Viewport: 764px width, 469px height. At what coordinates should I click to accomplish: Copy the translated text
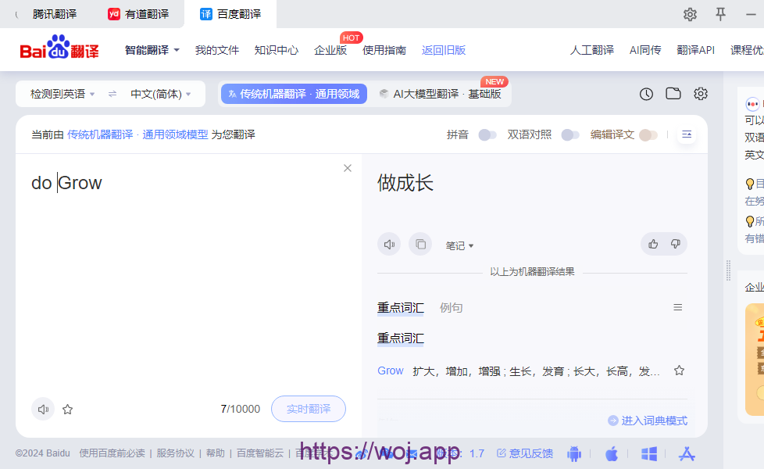[420, 244]
